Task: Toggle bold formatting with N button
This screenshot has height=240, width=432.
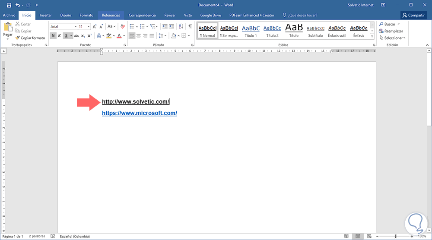Action: click(x=53, y=36)
